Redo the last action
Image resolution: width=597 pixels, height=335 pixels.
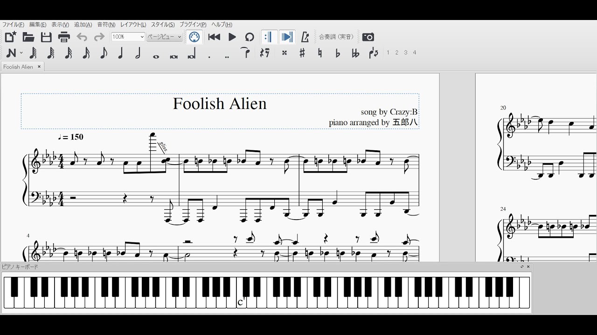99,37
